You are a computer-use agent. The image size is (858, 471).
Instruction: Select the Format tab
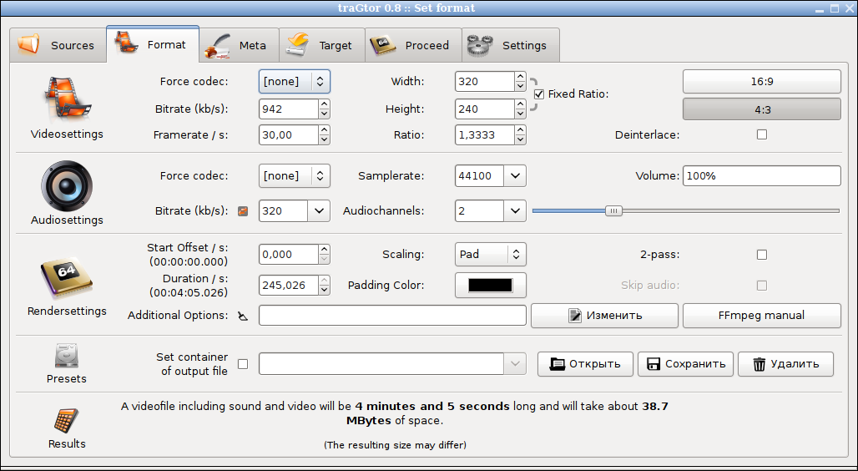(153, 44)
